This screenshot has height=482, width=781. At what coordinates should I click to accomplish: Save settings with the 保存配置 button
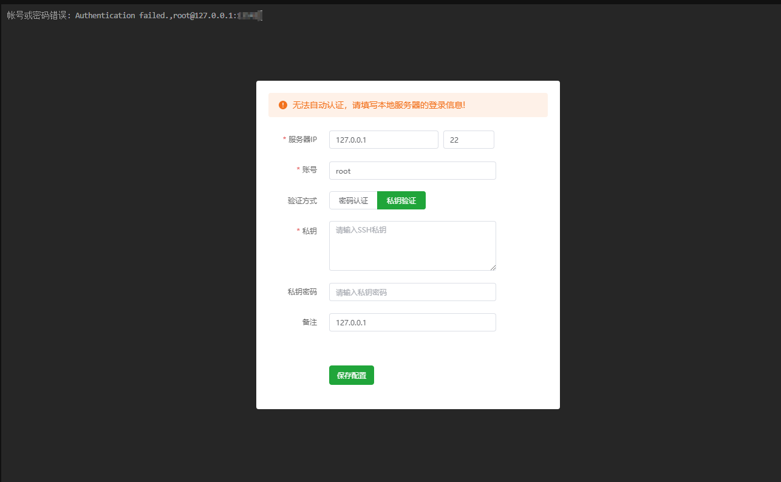click(x=352, y=375)
